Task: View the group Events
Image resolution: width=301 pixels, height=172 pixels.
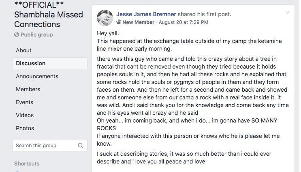Action: click(24, 102)
